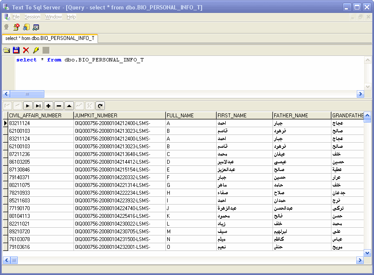Click the CIVIL_AFFAIR_NUMBER column header
The height and width of the screenshot is (275, 374).
(41, 116)
